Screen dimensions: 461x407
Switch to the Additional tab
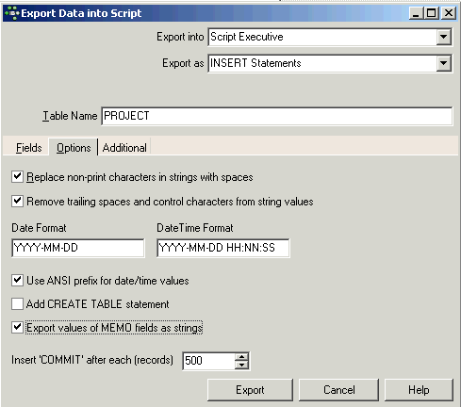pos(124,148)
